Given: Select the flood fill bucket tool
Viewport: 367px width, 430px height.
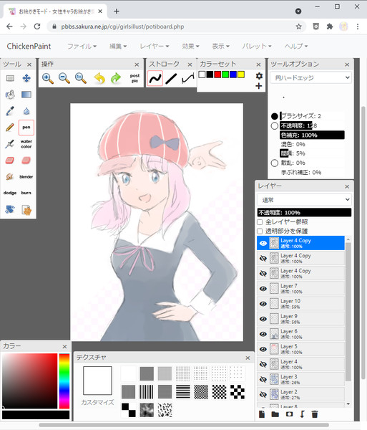Looking at the screenshot, I should click(x=10, y=95).
